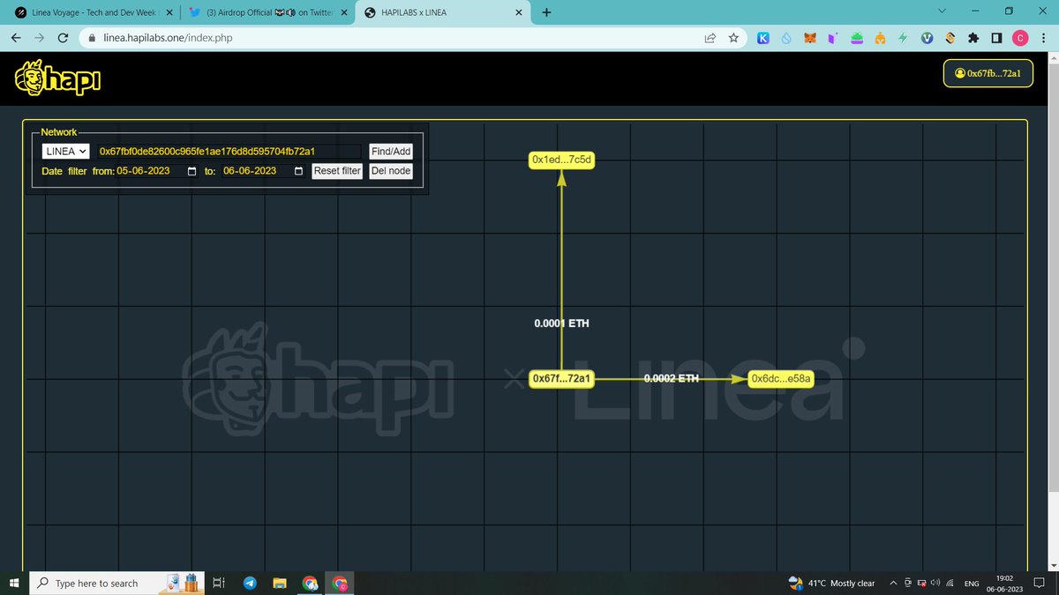
Task: Toggle the browser side panel
Action: coord(996,38)
